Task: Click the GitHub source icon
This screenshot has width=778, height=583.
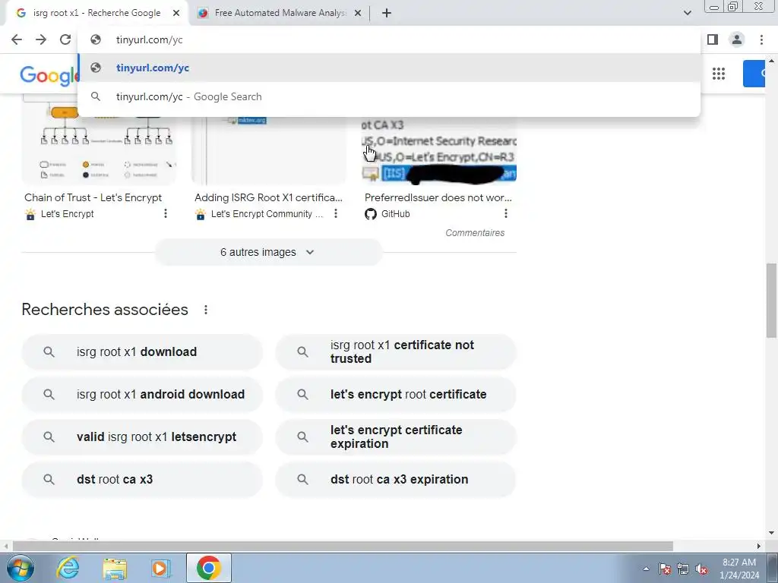Action: point(371,214)
